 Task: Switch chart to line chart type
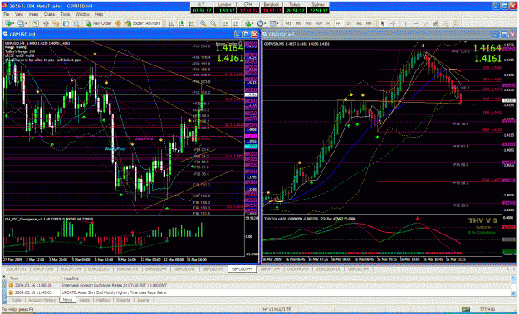coord(191,23)
